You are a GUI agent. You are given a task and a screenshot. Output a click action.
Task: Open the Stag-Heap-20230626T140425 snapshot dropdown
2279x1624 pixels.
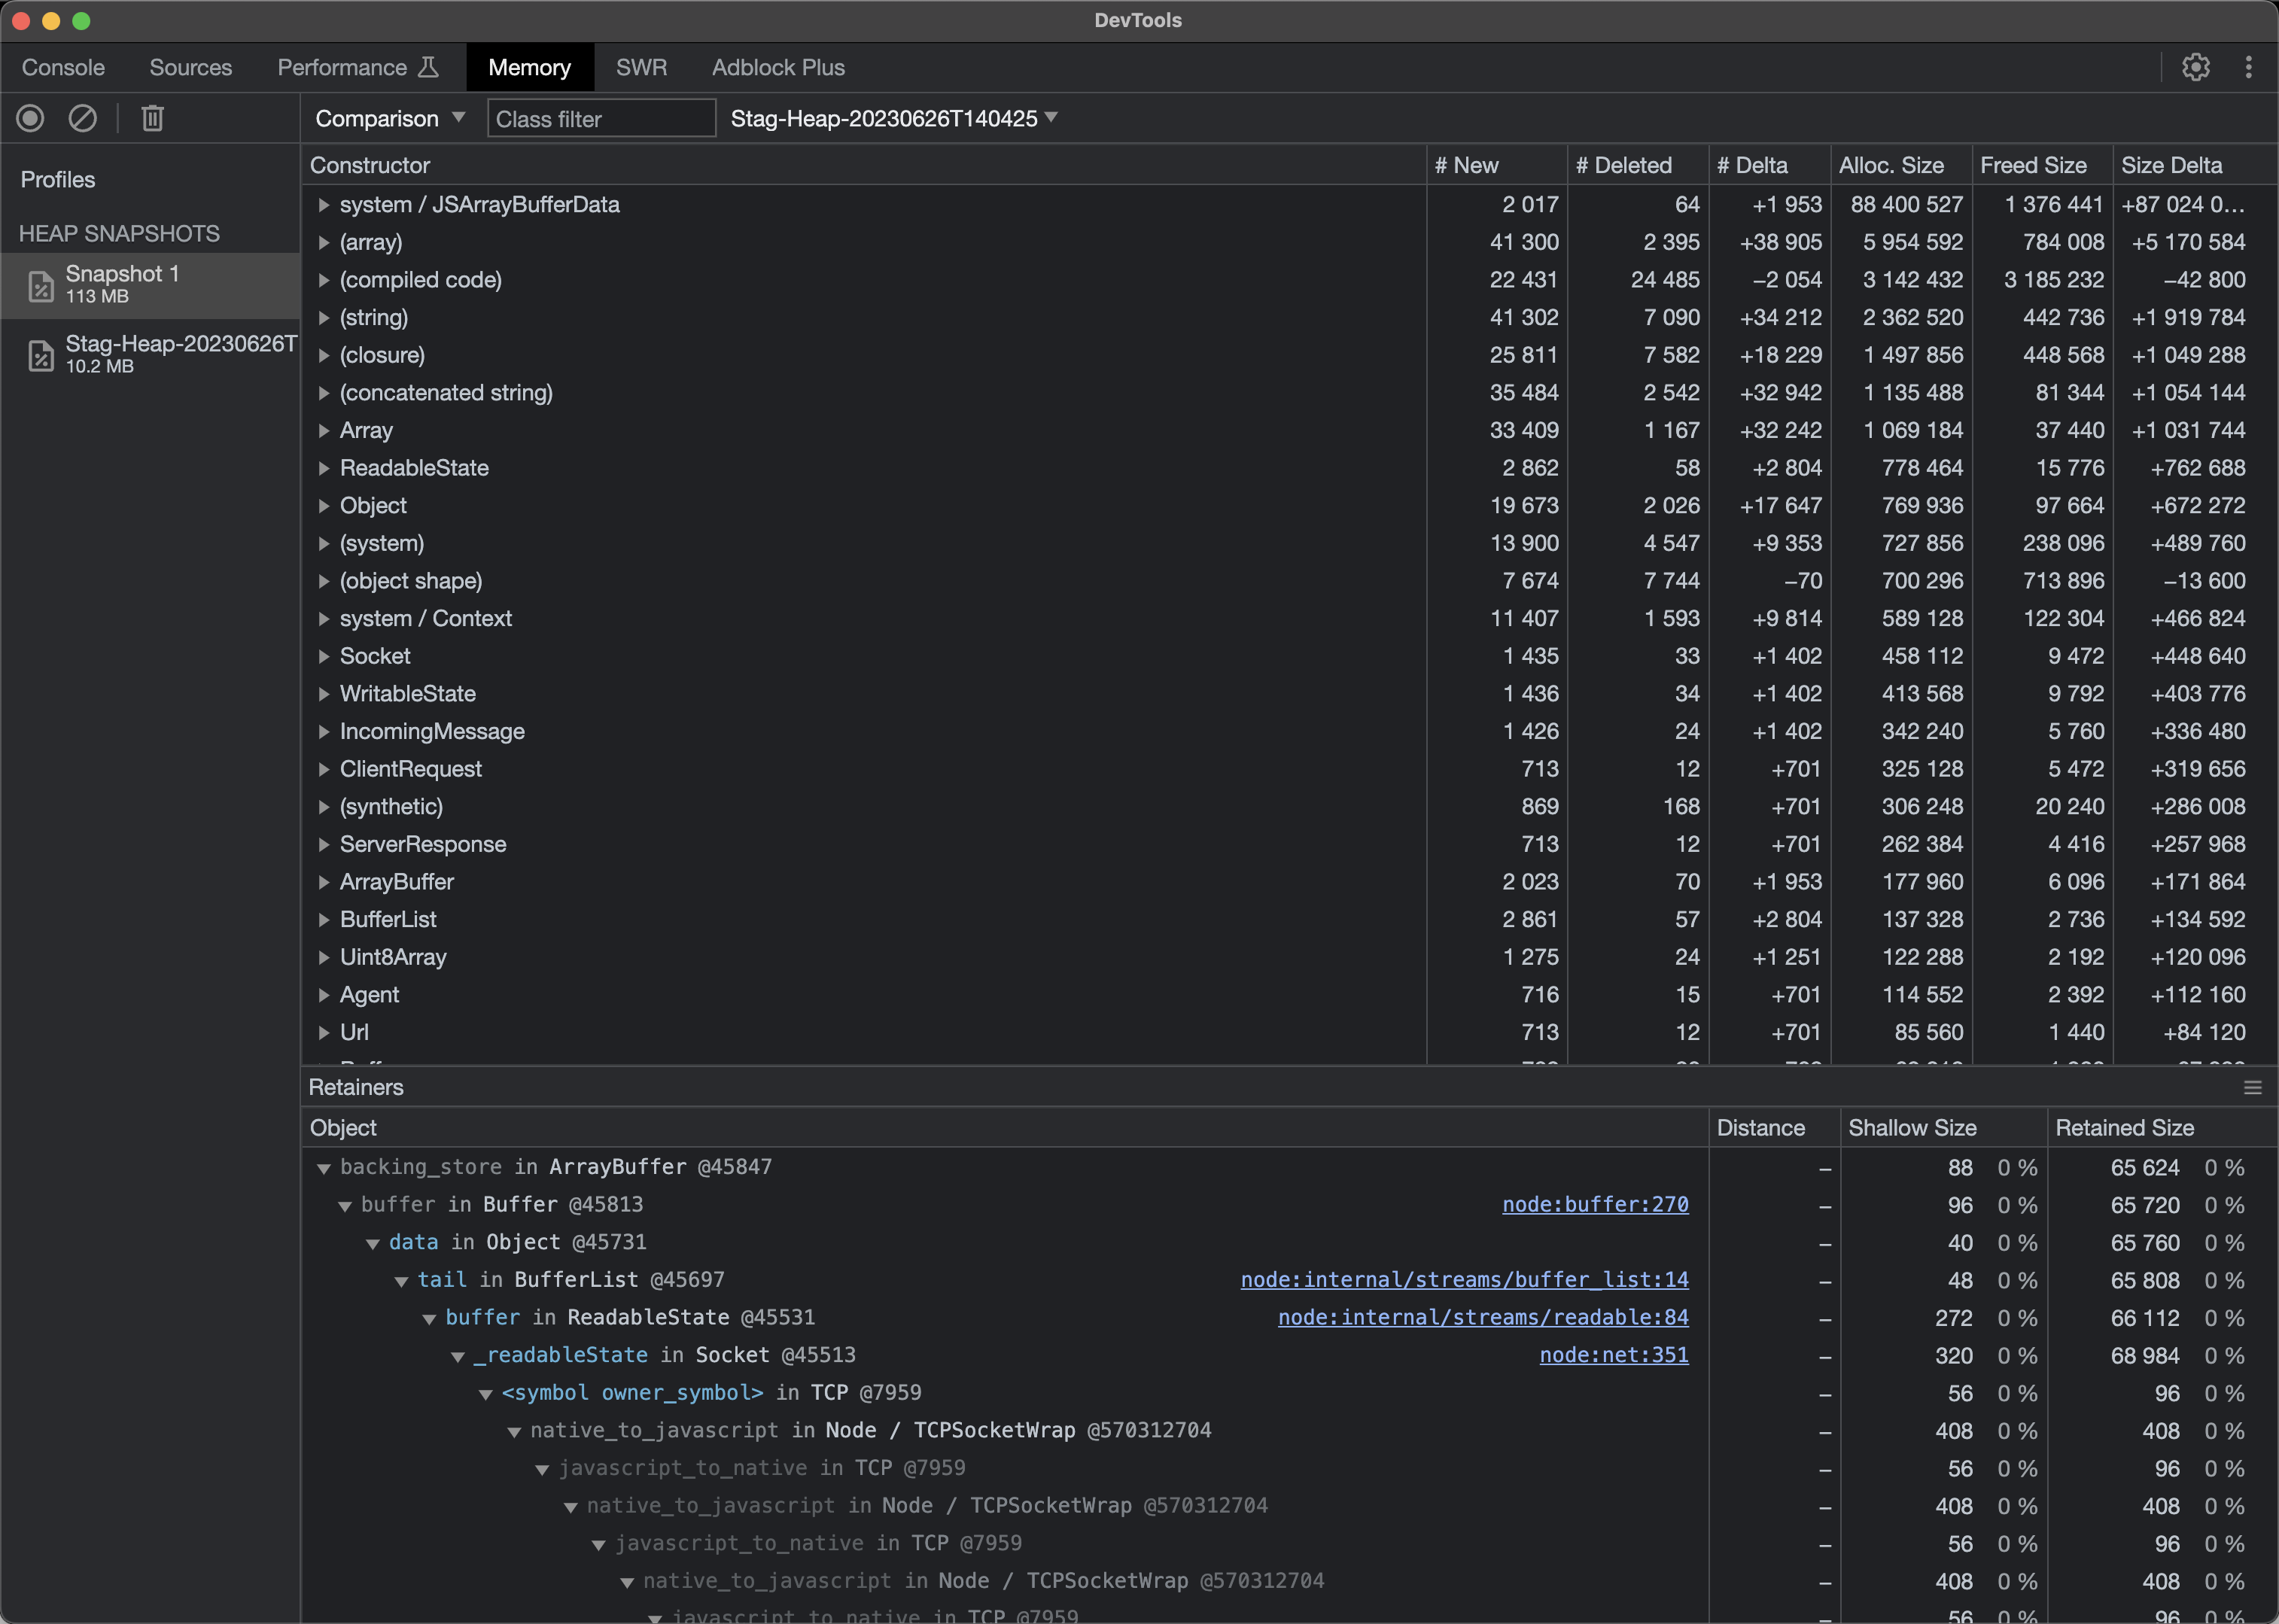coord(892,118)
